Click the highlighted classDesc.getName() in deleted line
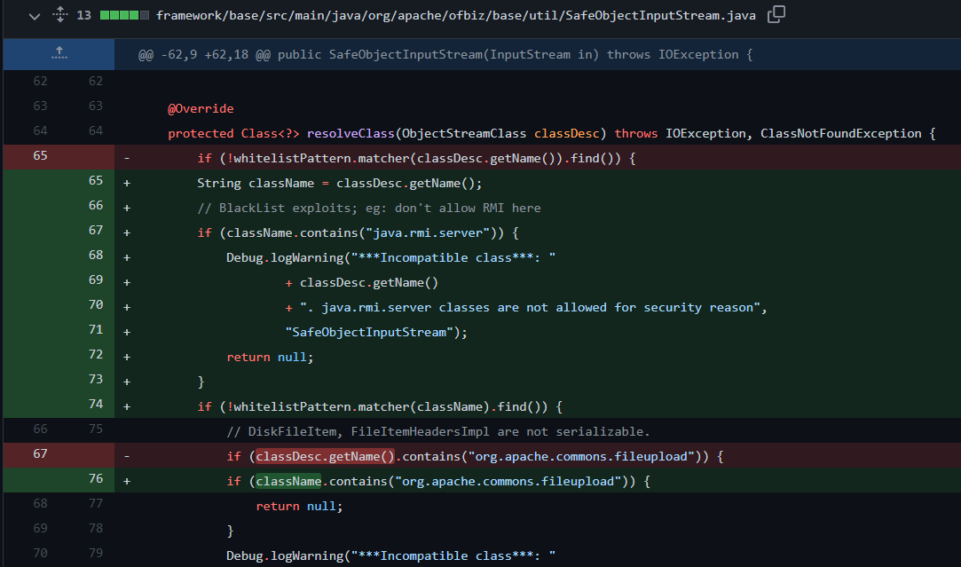Image resolution: width=961 pixels, height=567 pixels. click(325, 456)
